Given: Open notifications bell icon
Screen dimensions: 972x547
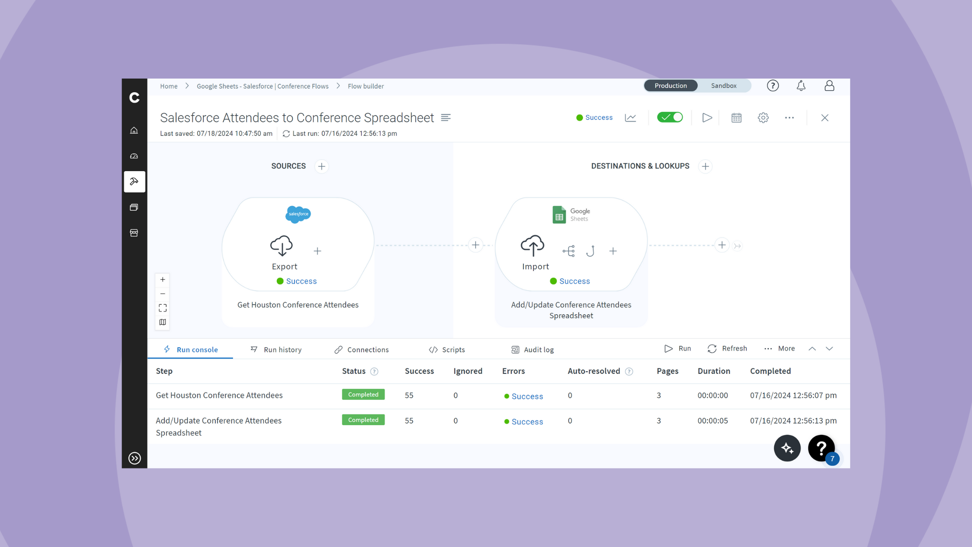Looking at the screenshot, I should (801, 86).
